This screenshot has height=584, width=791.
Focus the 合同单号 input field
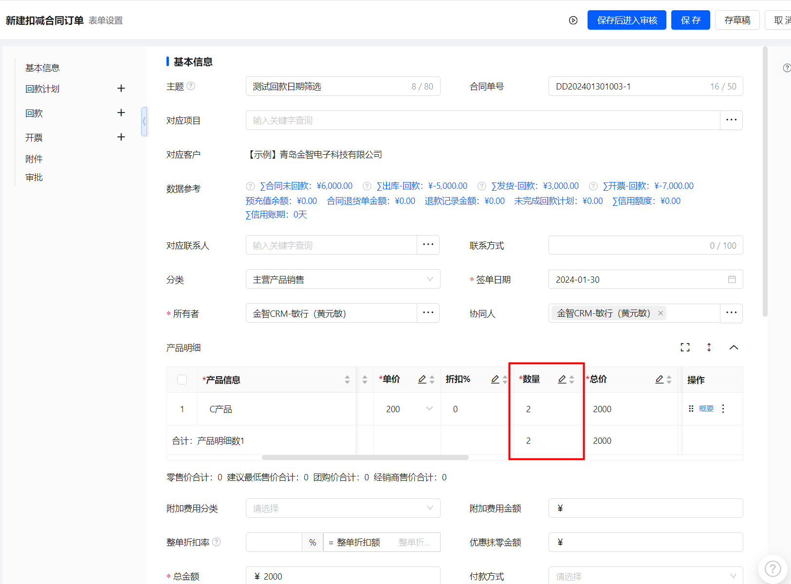pyautogui.click(x=645, y=86)
